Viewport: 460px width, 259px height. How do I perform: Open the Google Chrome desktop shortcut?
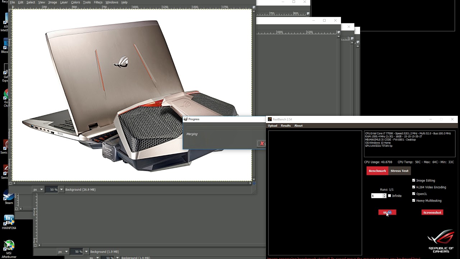6,98
